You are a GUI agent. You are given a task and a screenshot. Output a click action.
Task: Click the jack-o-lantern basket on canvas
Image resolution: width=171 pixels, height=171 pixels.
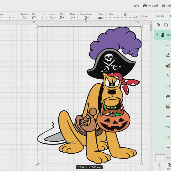pos(113,121)
